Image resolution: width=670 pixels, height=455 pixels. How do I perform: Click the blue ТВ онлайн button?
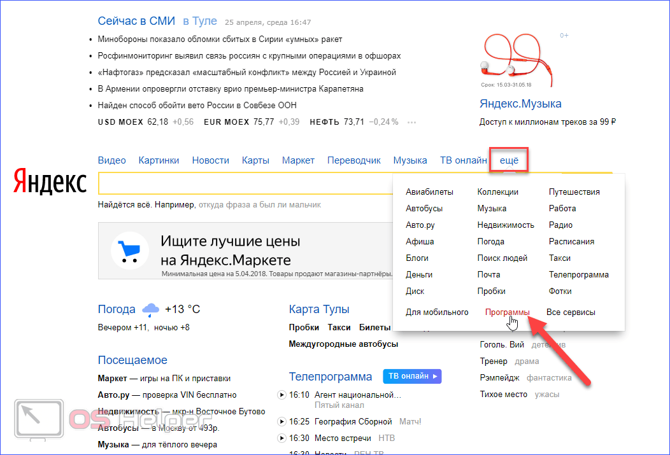[412, 376]
